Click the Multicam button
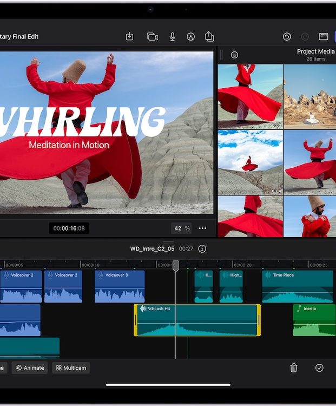336x406 pixels. tap(71, 368)
